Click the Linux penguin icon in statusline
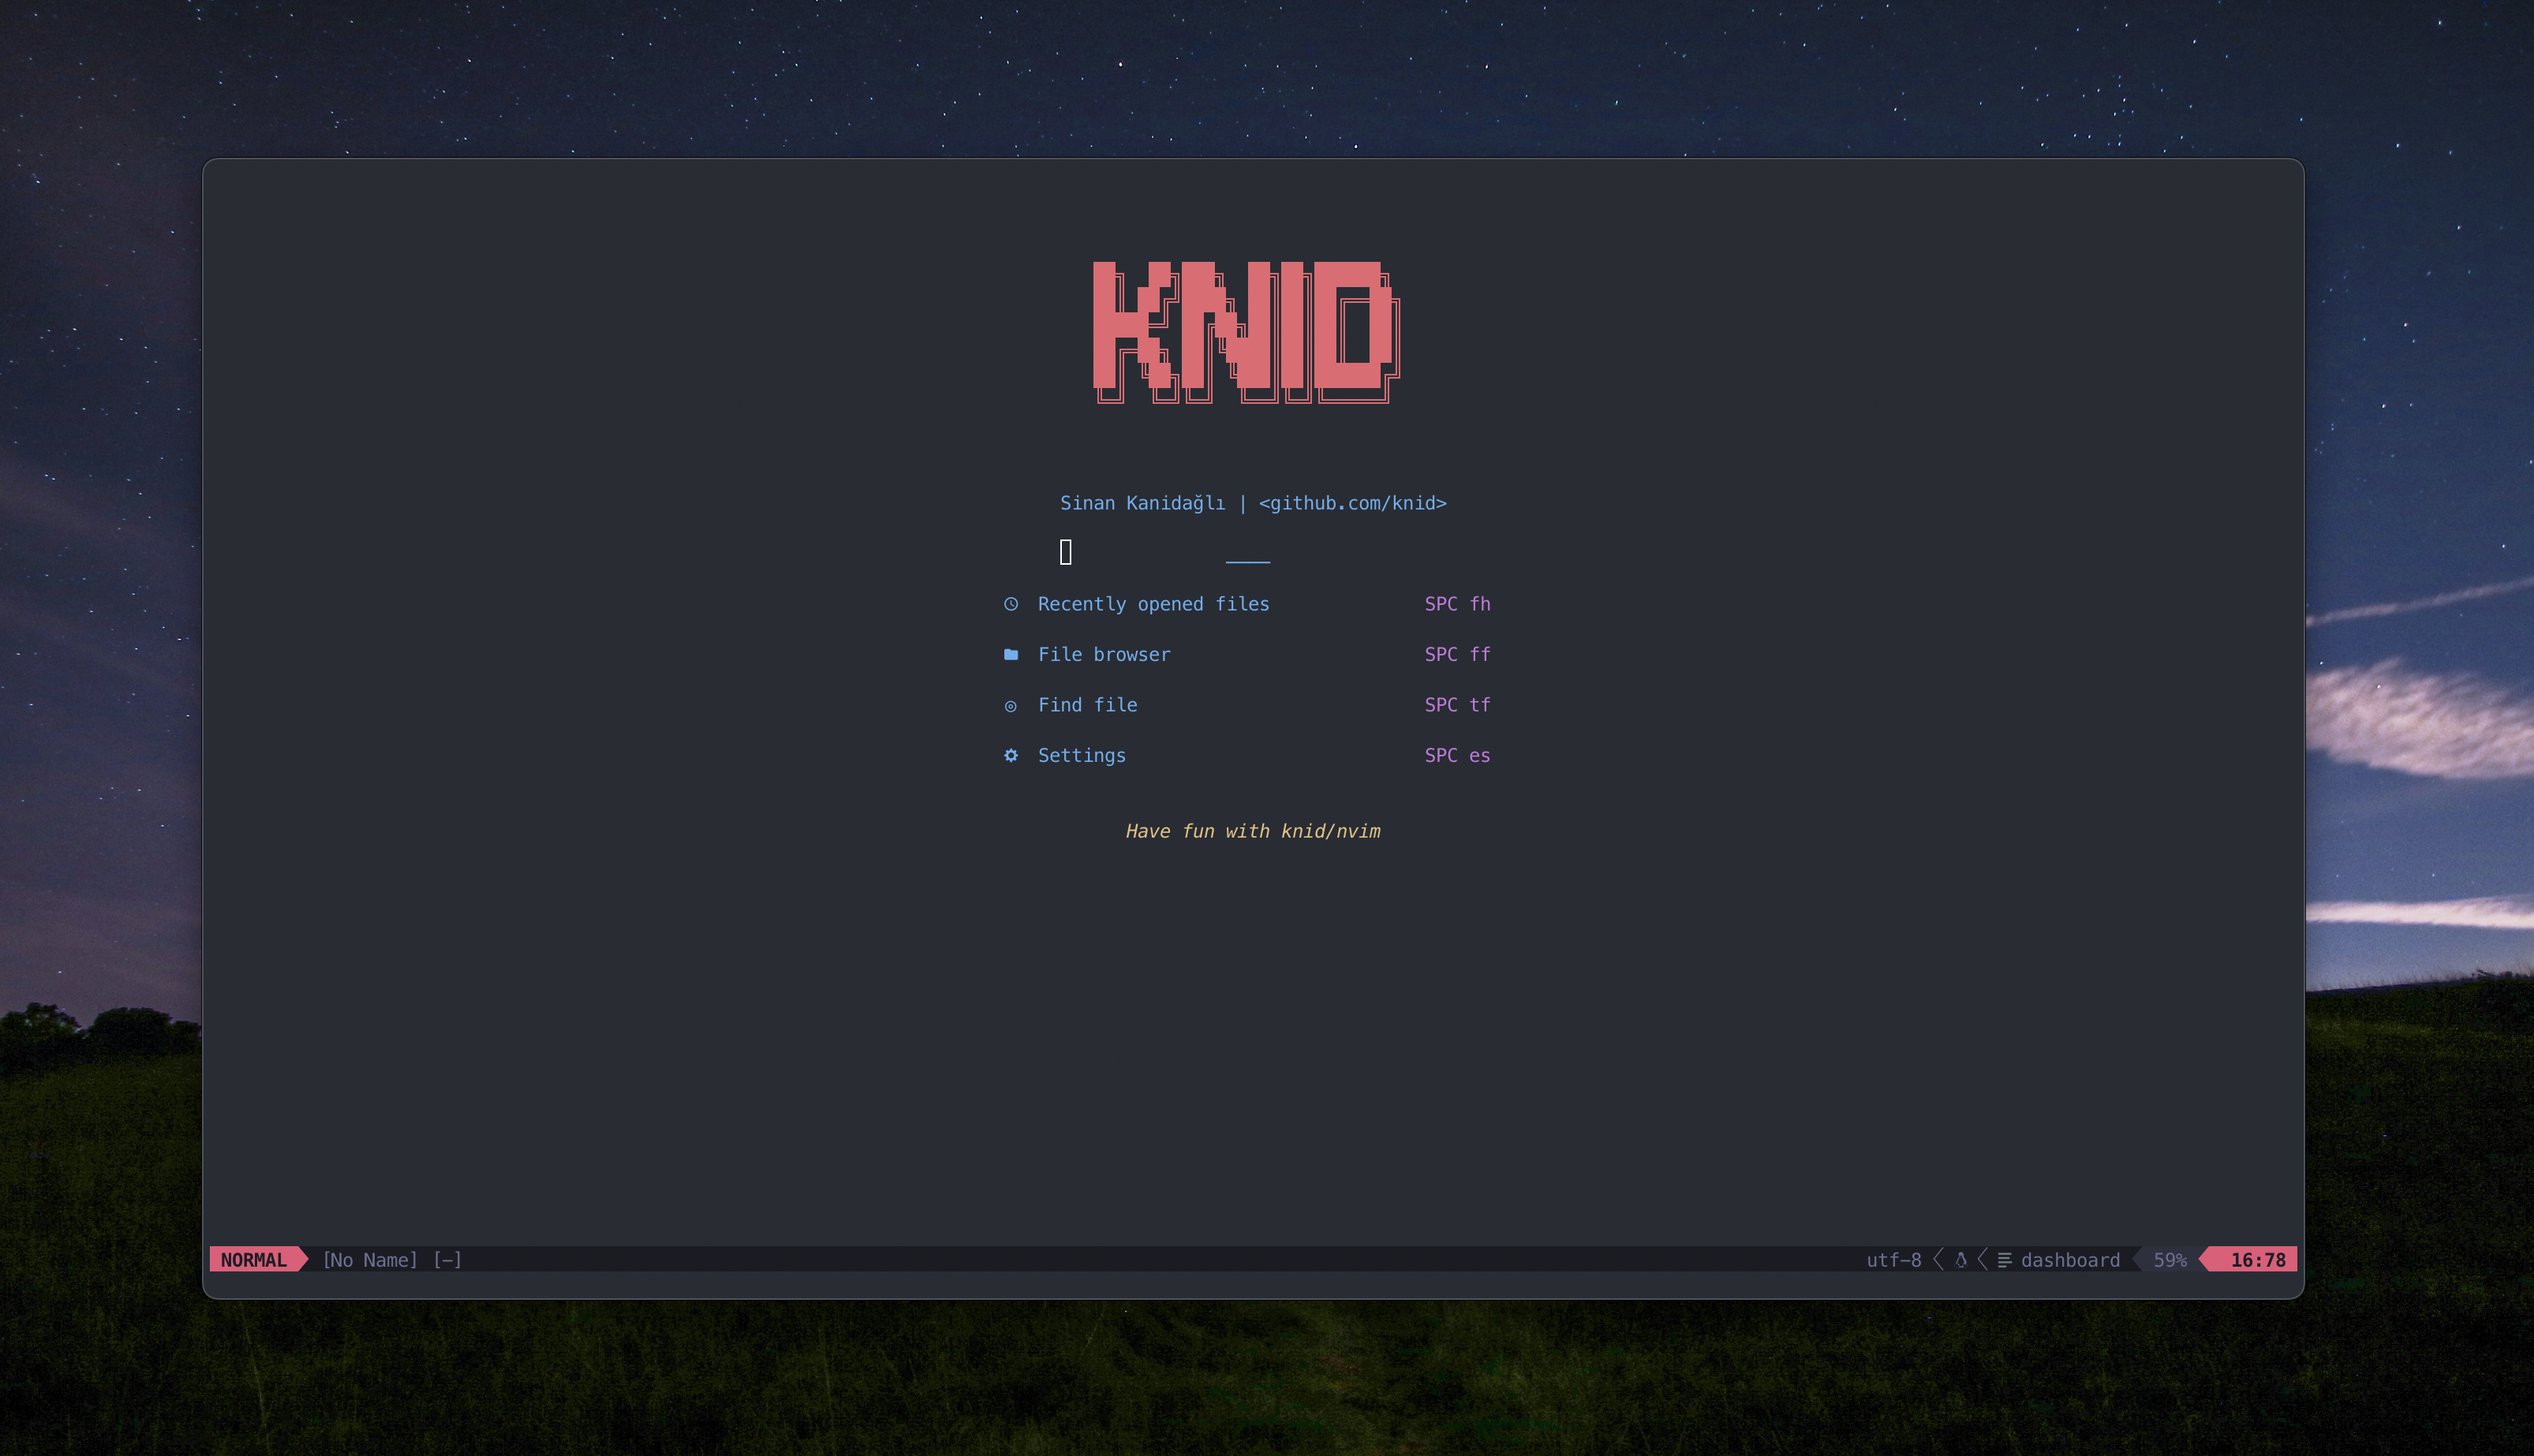The image size is (2534, 1456). tap(1961, 1260)
